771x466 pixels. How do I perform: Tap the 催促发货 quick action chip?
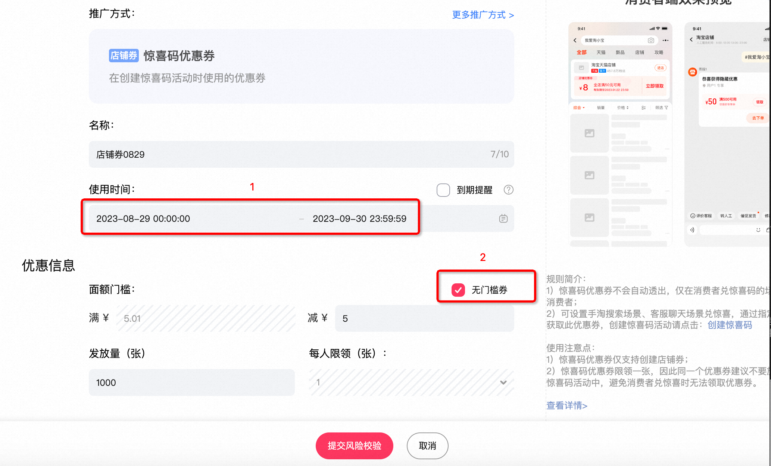click(x=748, y=216)
